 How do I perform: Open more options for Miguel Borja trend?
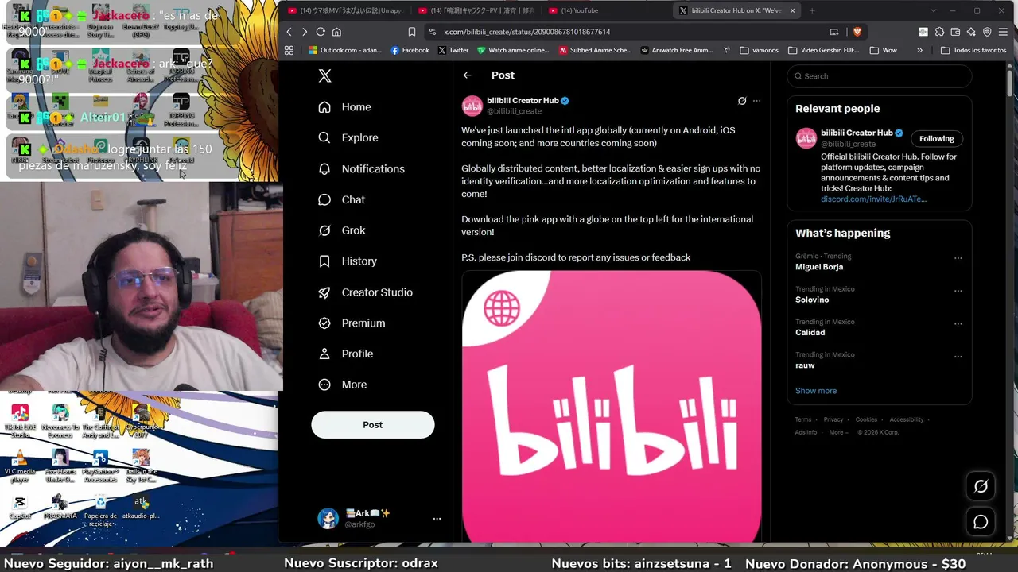(958, 258)
